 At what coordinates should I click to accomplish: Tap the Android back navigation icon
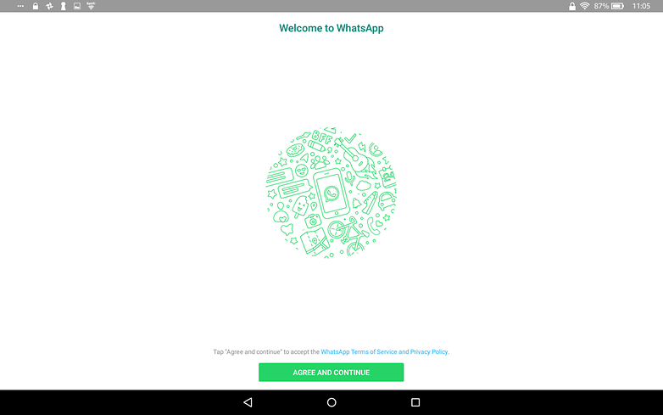pos(248,402)
